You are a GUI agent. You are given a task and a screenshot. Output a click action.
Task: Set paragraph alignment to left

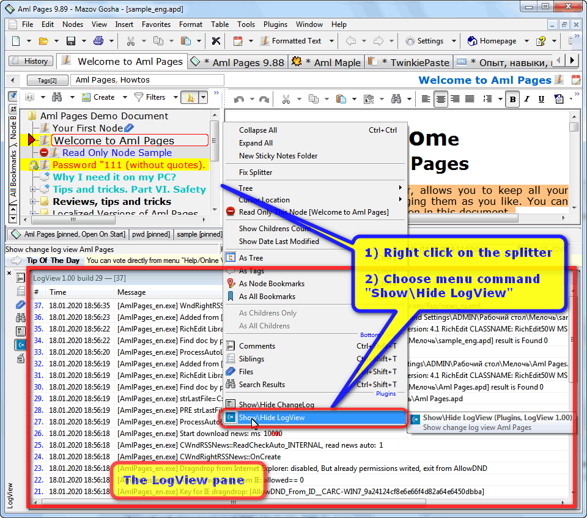click(x=426, y=99)
